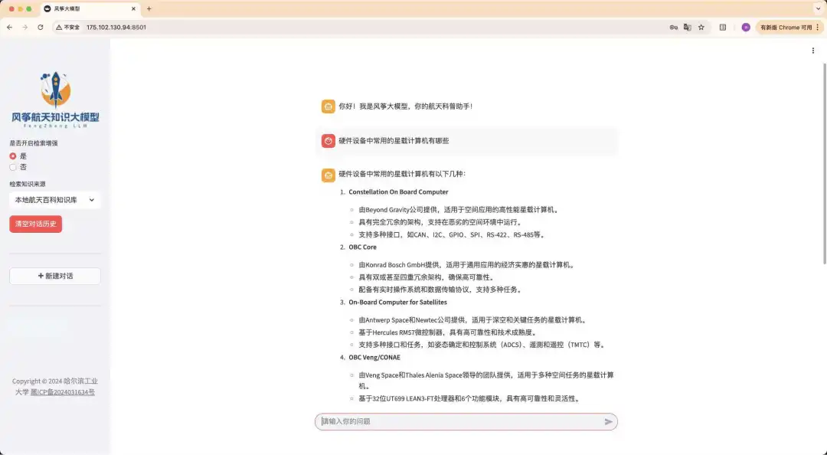Image resolution: width=827 pixels, height=455 pixels.
Task: Click the 清空对话历史 button
Action: [x=35, y=224]
